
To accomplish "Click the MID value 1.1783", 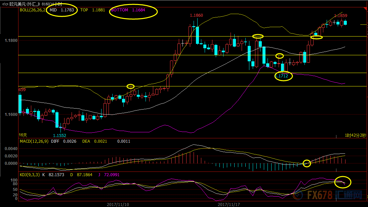I will point(67,10).
